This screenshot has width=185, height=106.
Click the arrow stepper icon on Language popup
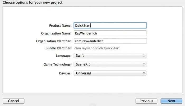click(x=144, y=55)
